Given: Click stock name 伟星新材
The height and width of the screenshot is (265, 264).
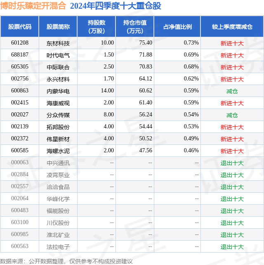Looking at the screenshot, I should point(58,139).
